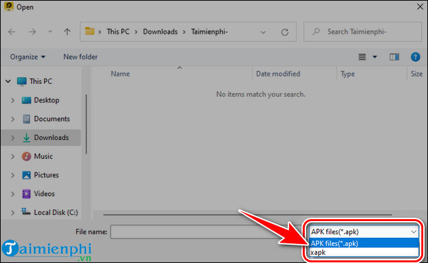Sort by Date modified column
Screen dimensions: 428x263
(x=278, y=74)
